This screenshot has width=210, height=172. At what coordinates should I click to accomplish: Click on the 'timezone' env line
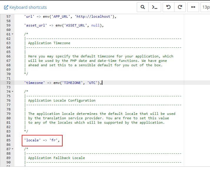63,83
